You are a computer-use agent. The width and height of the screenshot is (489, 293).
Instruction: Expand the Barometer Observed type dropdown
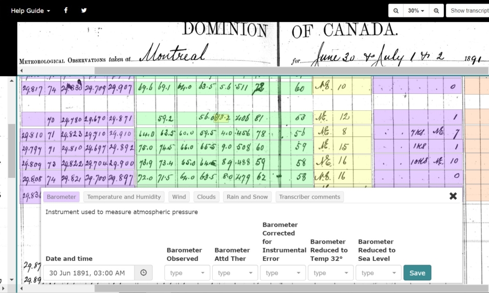(187, 273)
